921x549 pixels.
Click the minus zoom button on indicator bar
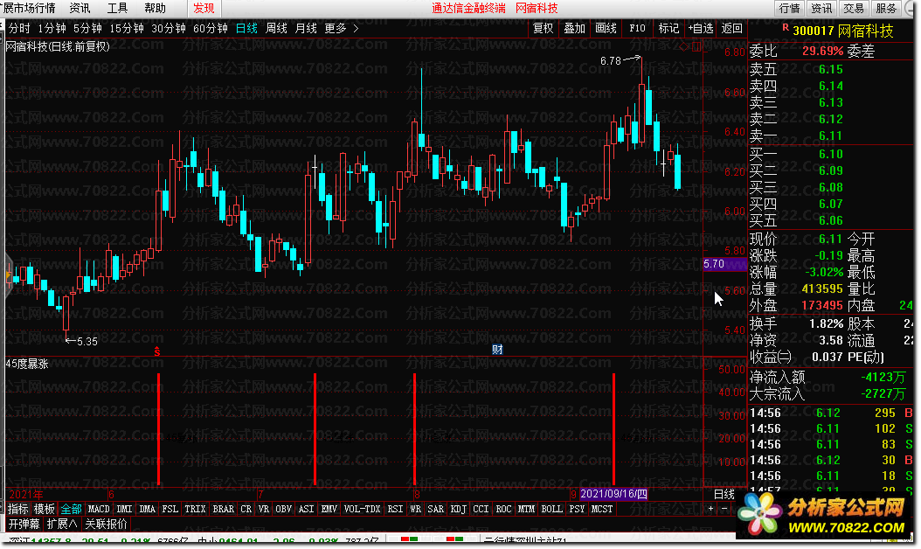[x=724, y=509]
